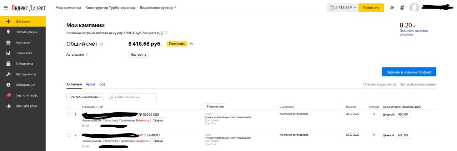The width and height of the screenshot is (457, 151).
Task: Open the Платежи и документы link
Action: coord(379,84)
